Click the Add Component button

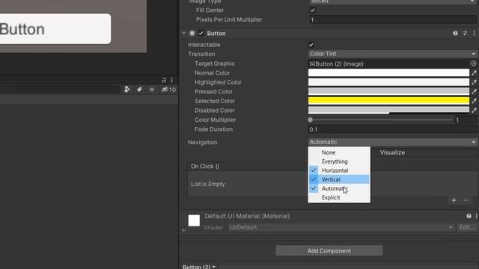[x=329, y=251]
